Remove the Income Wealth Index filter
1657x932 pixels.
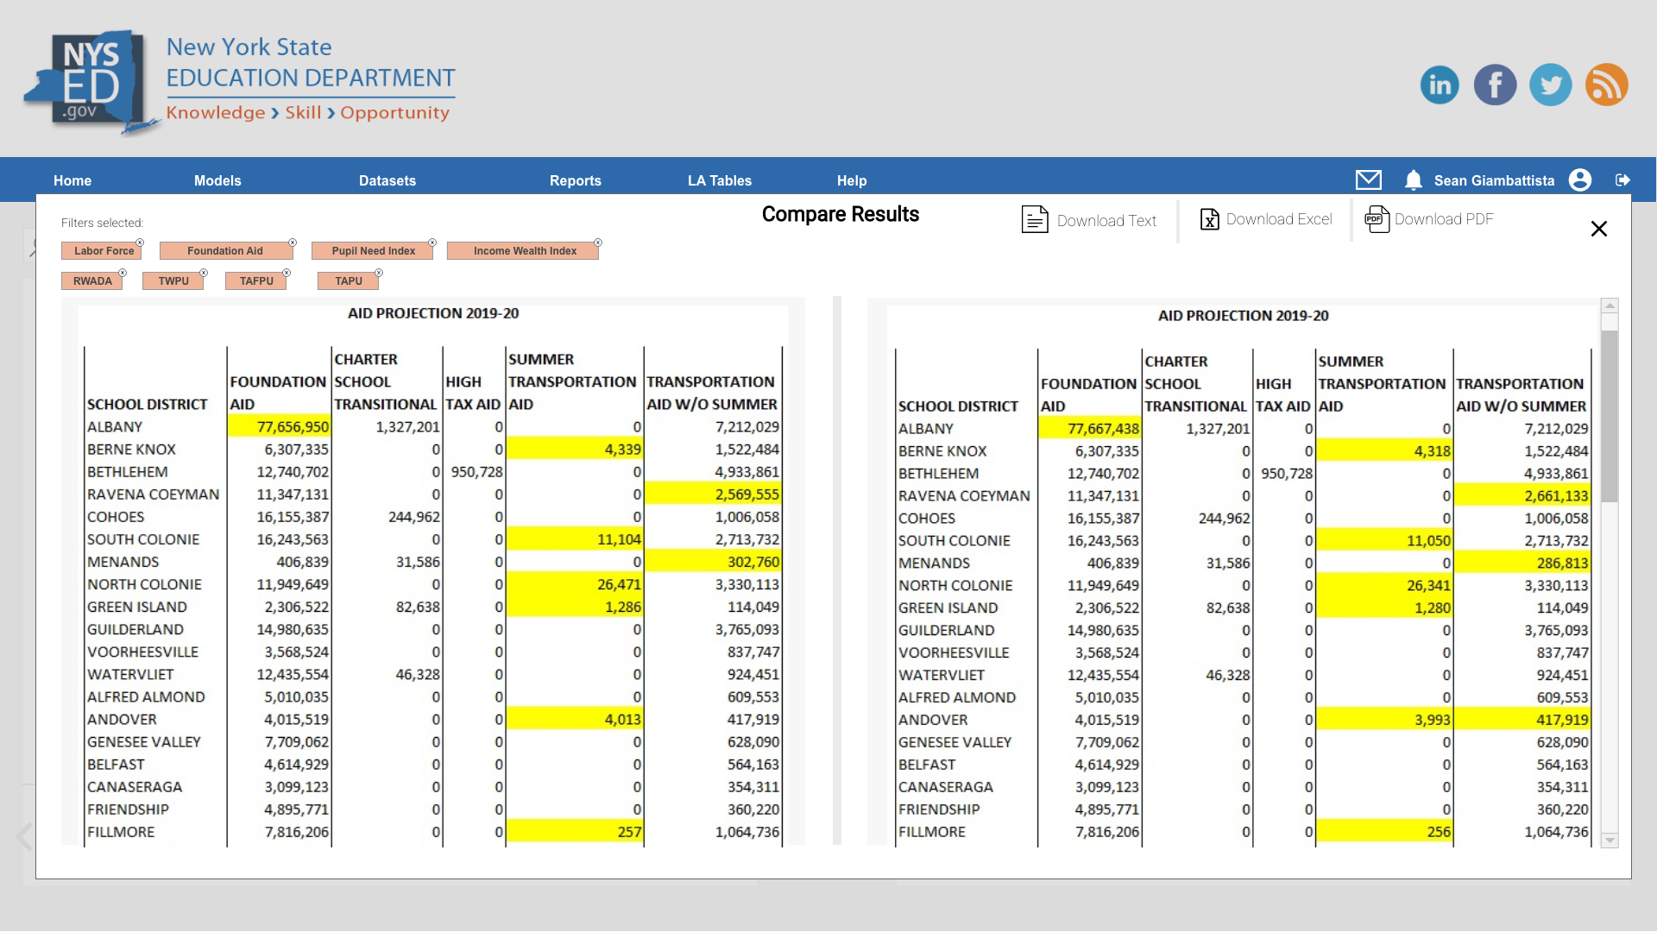[598, 242]
